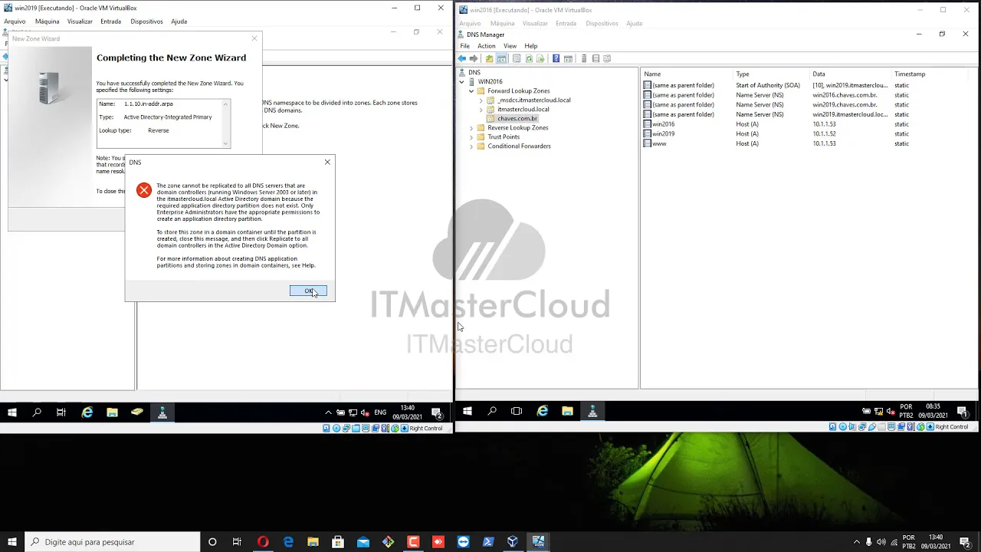Click host search box Digite aqui para pesquisar
Viewport: 981px width, 552px height.
112,542
